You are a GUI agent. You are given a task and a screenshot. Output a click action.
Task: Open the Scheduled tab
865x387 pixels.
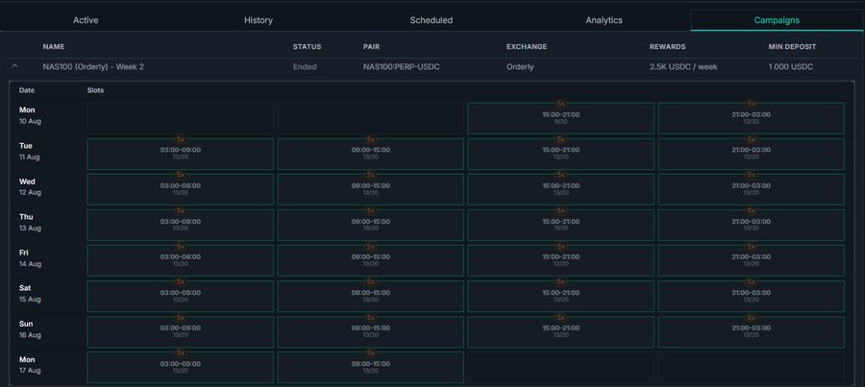coord(431,20)
